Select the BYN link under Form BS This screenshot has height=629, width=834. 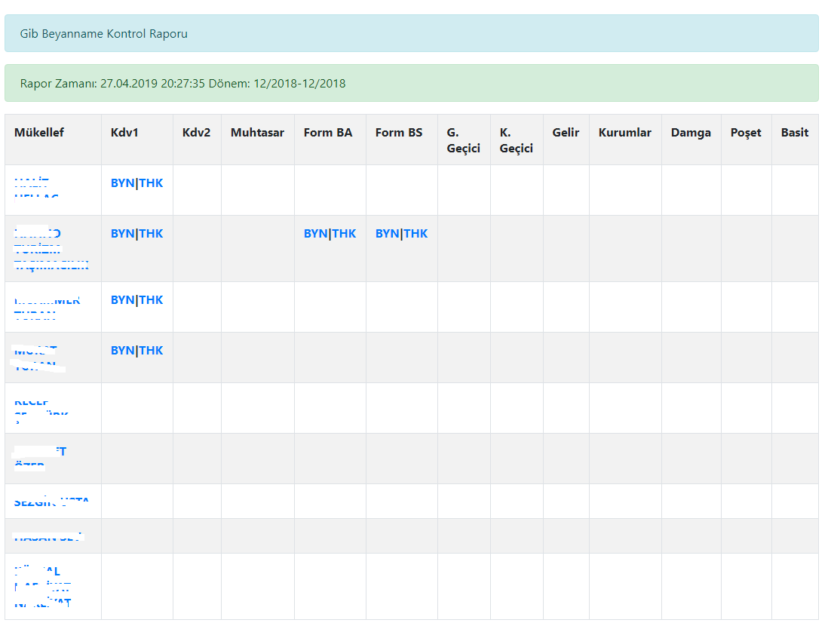click(x=387, y=234)
